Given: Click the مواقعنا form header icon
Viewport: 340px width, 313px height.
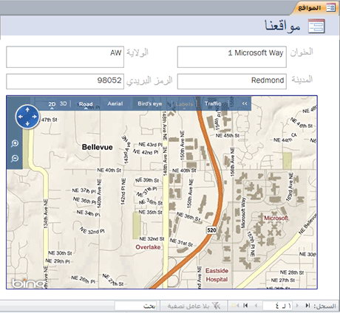Looking at the screenshot, I should (316, 26).
